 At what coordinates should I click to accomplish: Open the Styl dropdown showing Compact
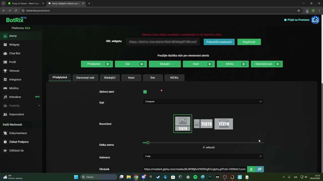coord(203,102)
